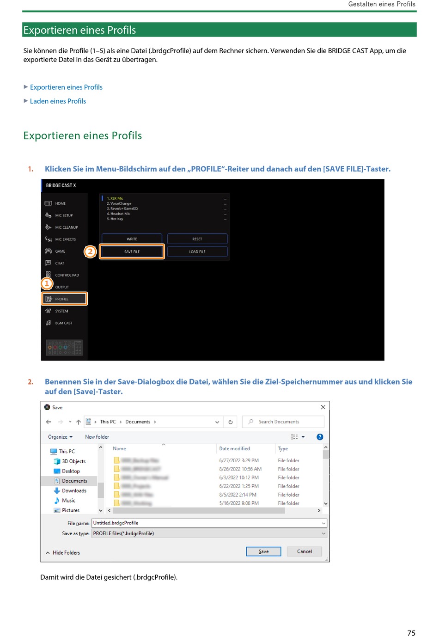Select profile 5. Hot Key
This screenshot has height=637, width=439.
pyautogui.click(x=115, y=219)
